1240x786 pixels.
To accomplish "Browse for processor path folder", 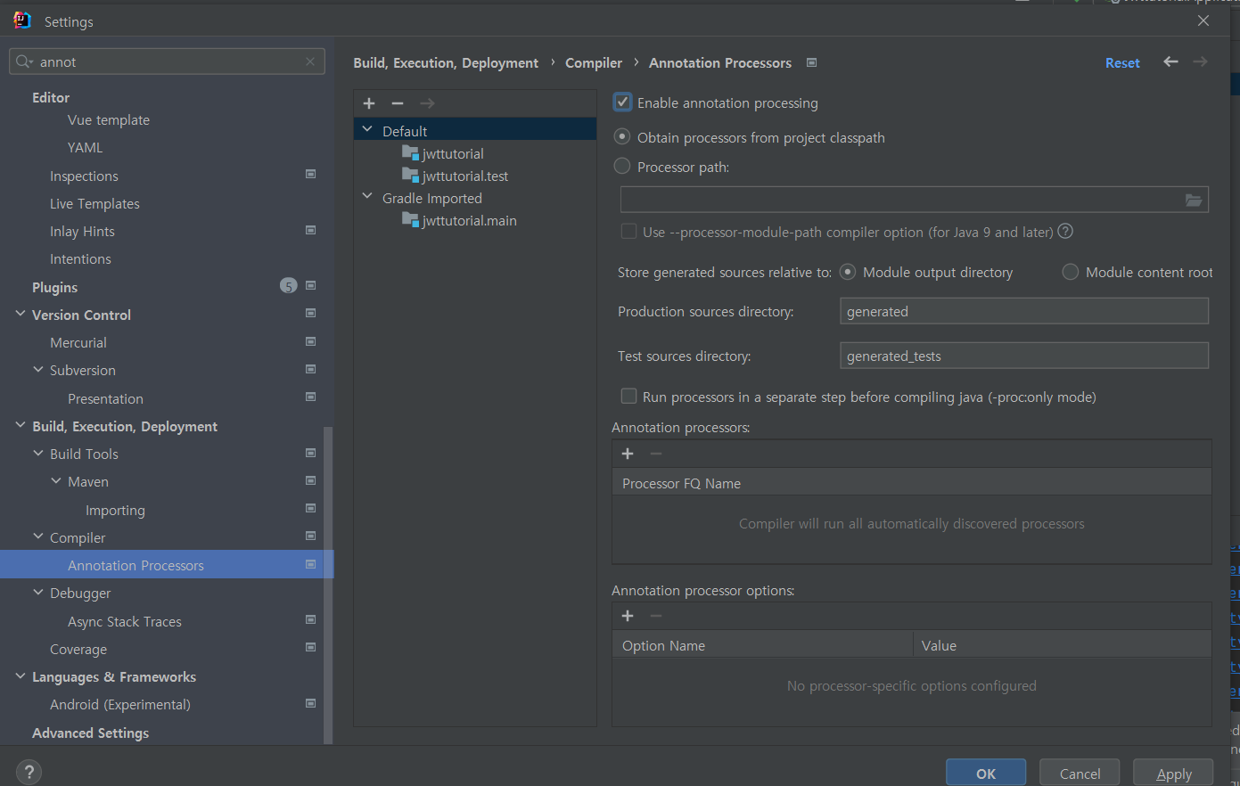I will [1194, 200].
